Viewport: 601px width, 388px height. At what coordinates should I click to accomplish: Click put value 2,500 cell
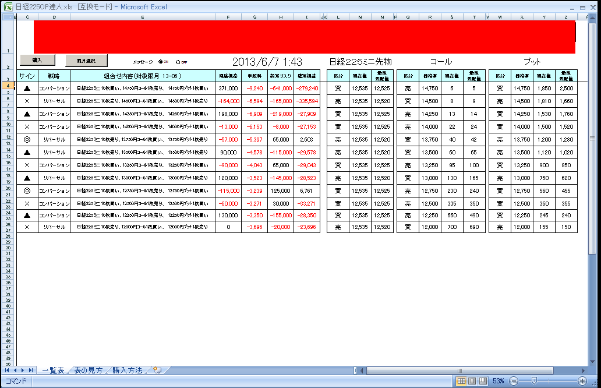click(x=566, y=88)
